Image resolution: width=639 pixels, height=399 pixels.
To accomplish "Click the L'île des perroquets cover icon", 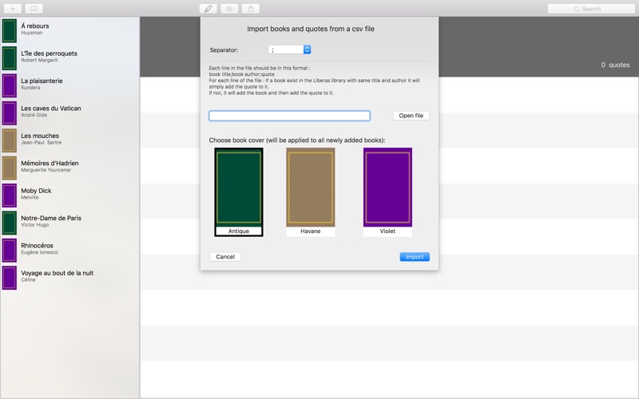I will coord(10,57).
